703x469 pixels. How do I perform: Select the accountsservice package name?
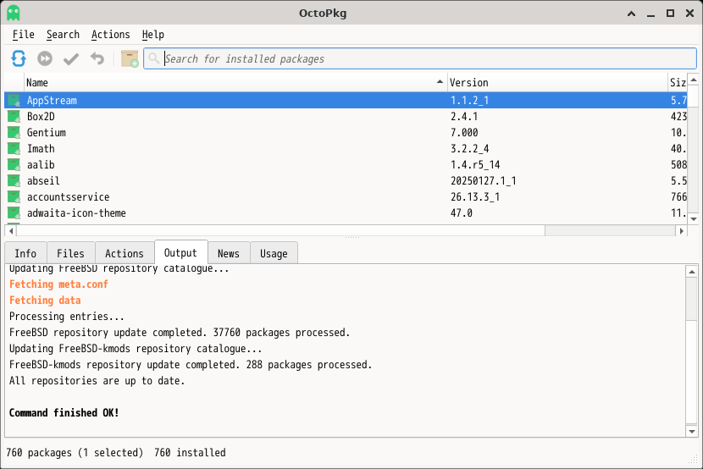68,197
